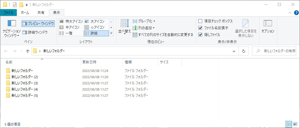The image size is (300, 128).
Task: Open the Options (オプション) button
Action: [x=268, y=27]
